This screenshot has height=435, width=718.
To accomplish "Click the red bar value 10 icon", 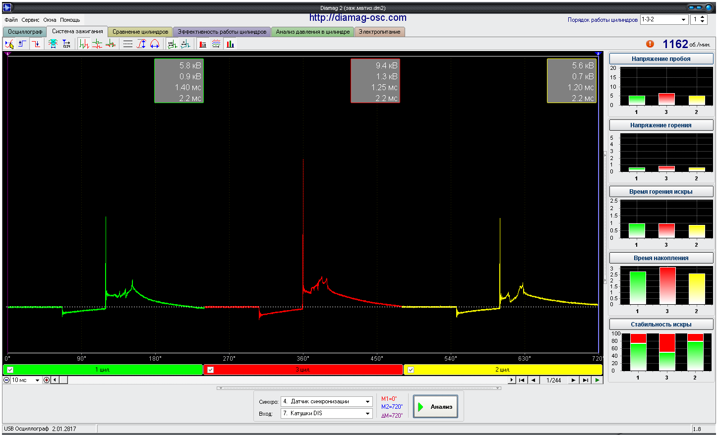I will coord(203,44).
